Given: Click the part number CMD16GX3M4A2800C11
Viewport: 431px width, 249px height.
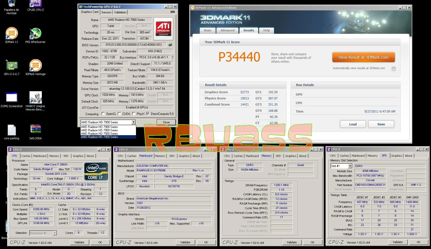Looking at the screenshot, I should tap(370, 185).
